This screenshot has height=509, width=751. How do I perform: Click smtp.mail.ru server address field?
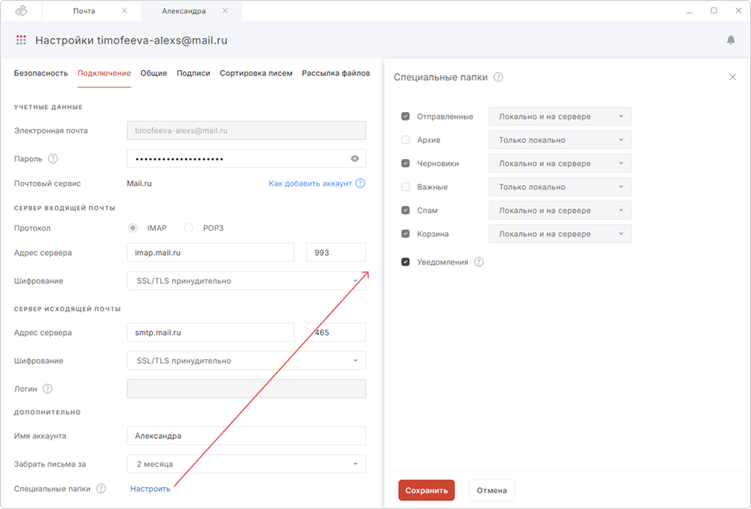pyautogui.click(x=210, y=333)
